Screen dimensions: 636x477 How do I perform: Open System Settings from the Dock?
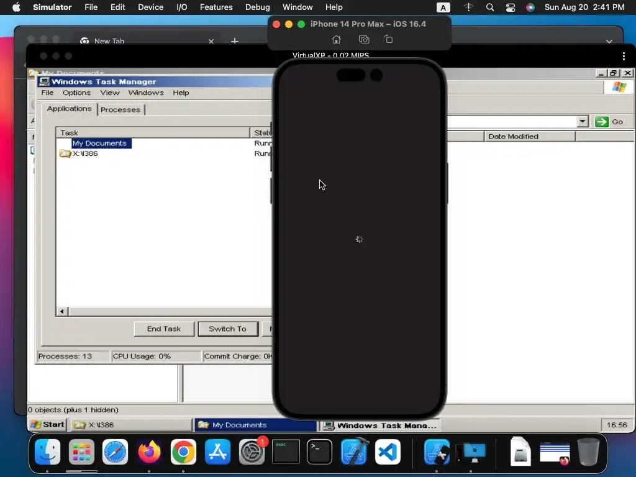252,452
